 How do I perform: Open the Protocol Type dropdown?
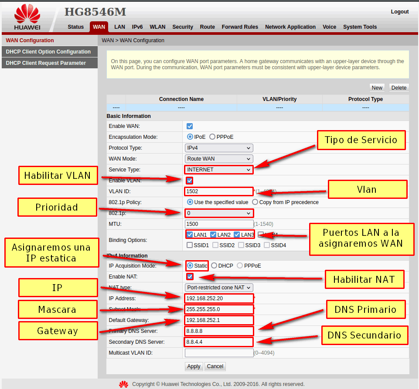(219, 148)
